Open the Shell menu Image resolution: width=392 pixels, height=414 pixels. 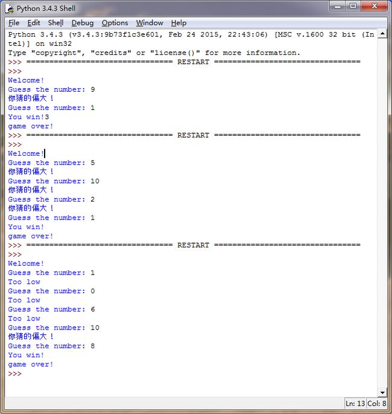coord(55,23)
